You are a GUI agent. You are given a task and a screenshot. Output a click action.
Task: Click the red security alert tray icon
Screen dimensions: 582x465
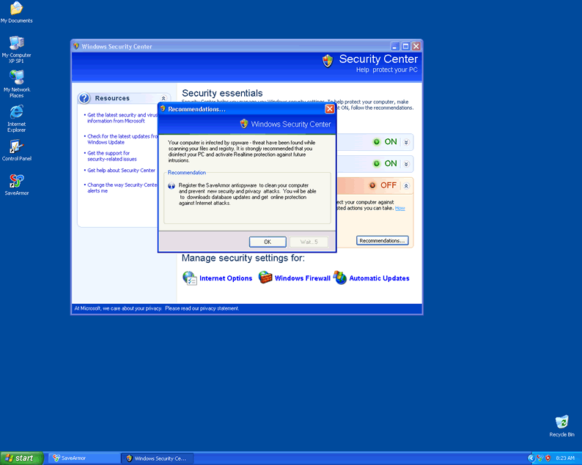tap(548, 458)
